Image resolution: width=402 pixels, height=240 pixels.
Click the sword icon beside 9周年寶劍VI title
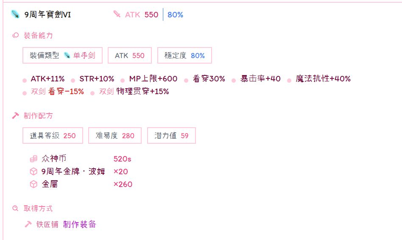pyautogui.click(x=15, y=15)
